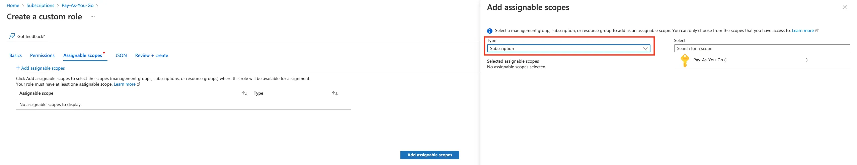Go to Subscriptions in the breadcrumb
Screen dimensions: 857x165
(x=40, y=5)
